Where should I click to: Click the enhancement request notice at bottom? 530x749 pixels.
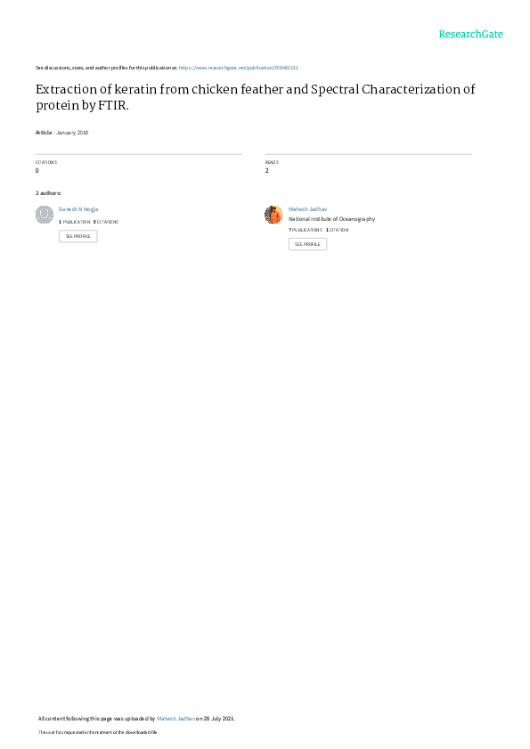pyautogui.click(x=98, y=732)
